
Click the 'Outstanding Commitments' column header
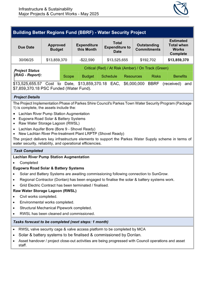point(148,47)
